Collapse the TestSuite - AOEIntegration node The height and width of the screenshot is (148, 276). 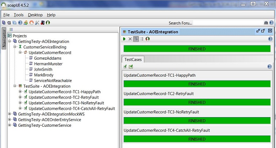(15, 86)
